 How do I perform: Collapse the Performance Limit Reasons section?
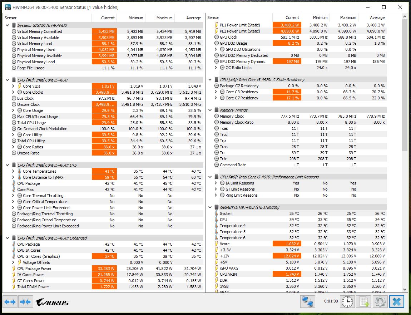coord(210,177)
